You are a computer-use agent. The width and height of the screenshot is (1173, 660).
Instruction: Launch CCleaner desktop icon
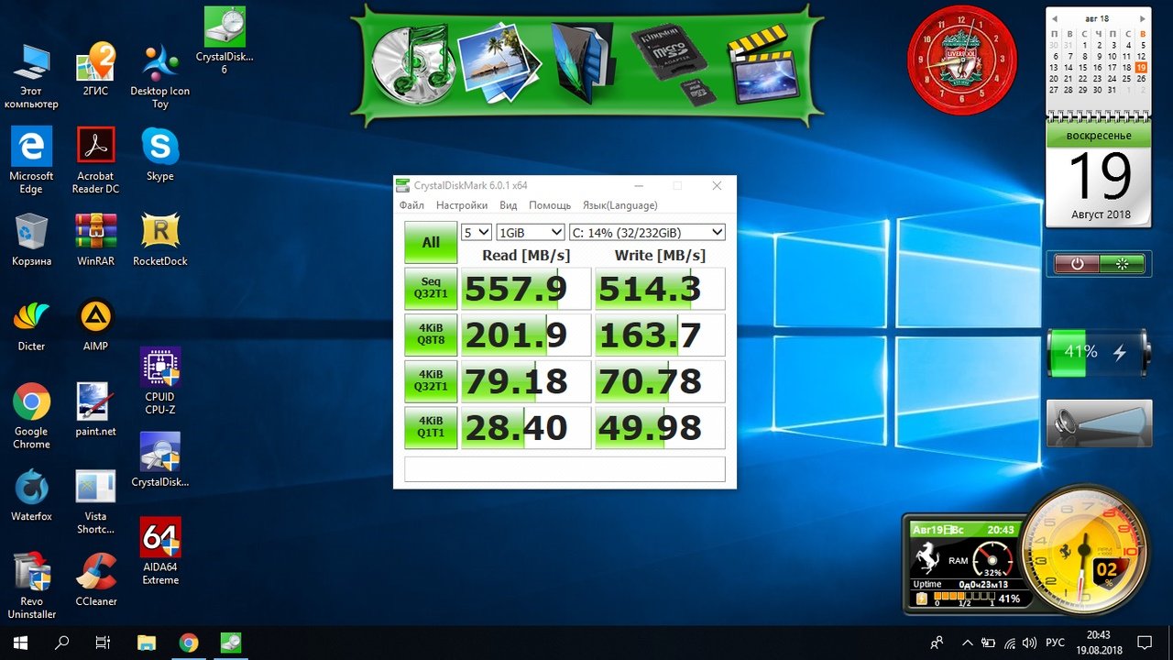pos(95,579)
